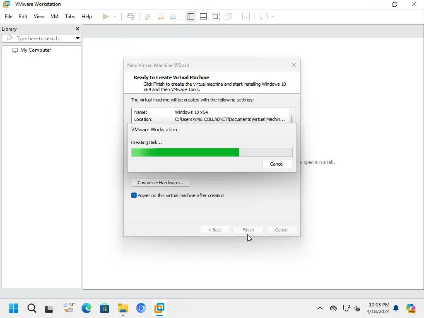The width and height of the screenshot is (424, 318).
Task: Show hidden system tray icons
Action: tap(320, 308)
